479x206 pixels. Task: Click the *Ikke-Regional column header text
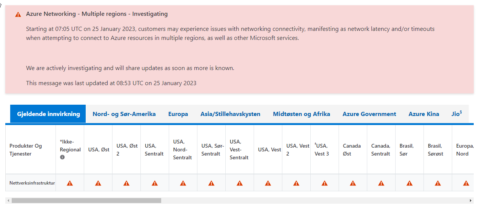[x=70, y=146]
